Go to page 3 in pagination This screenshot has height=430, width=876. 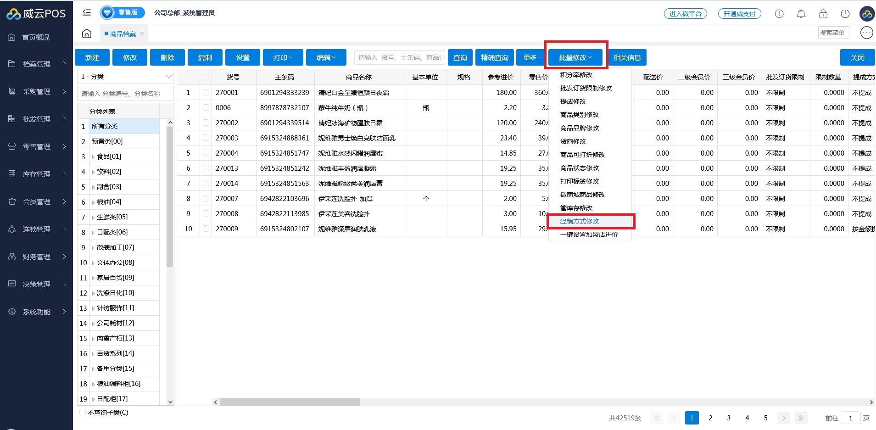click(729, 418)
